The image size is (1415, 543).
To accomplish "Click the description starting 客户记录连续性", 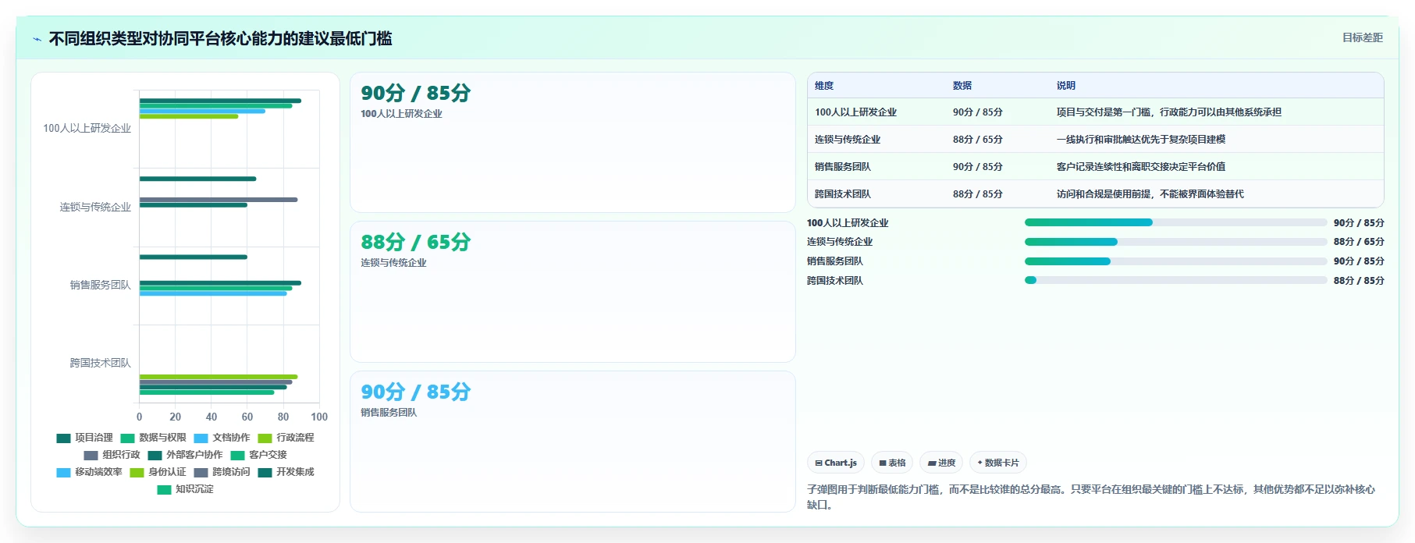I will point(1141,167).
